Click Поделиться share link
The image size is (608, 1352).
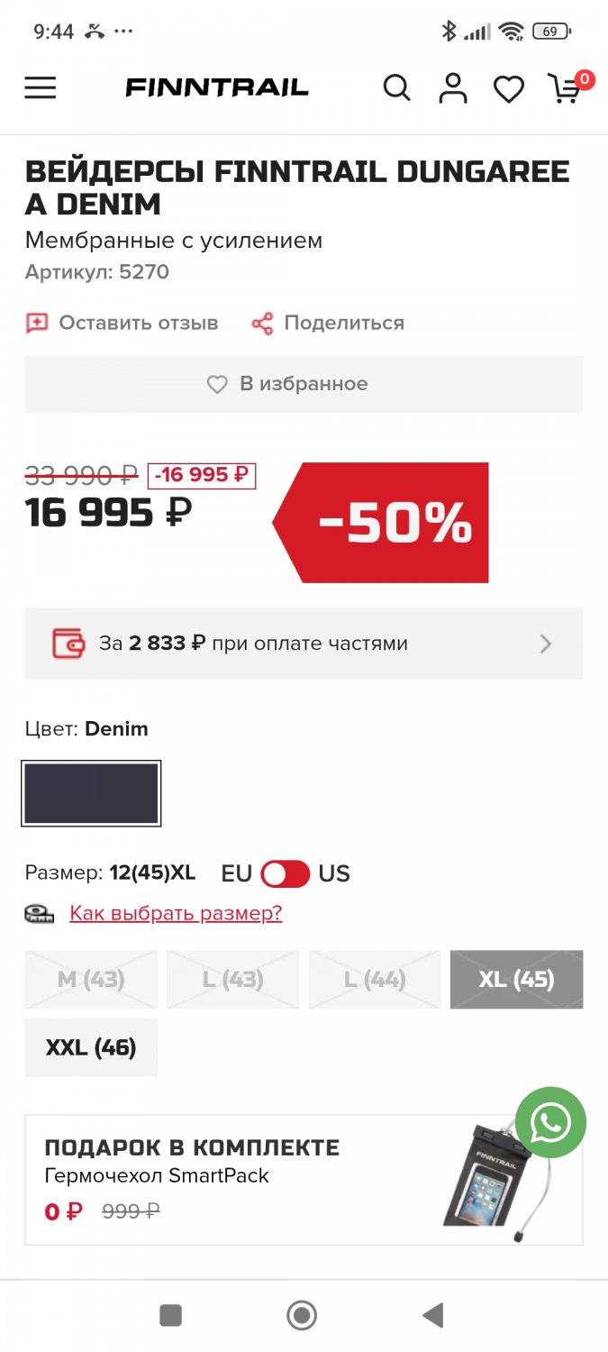coord(328,323)
